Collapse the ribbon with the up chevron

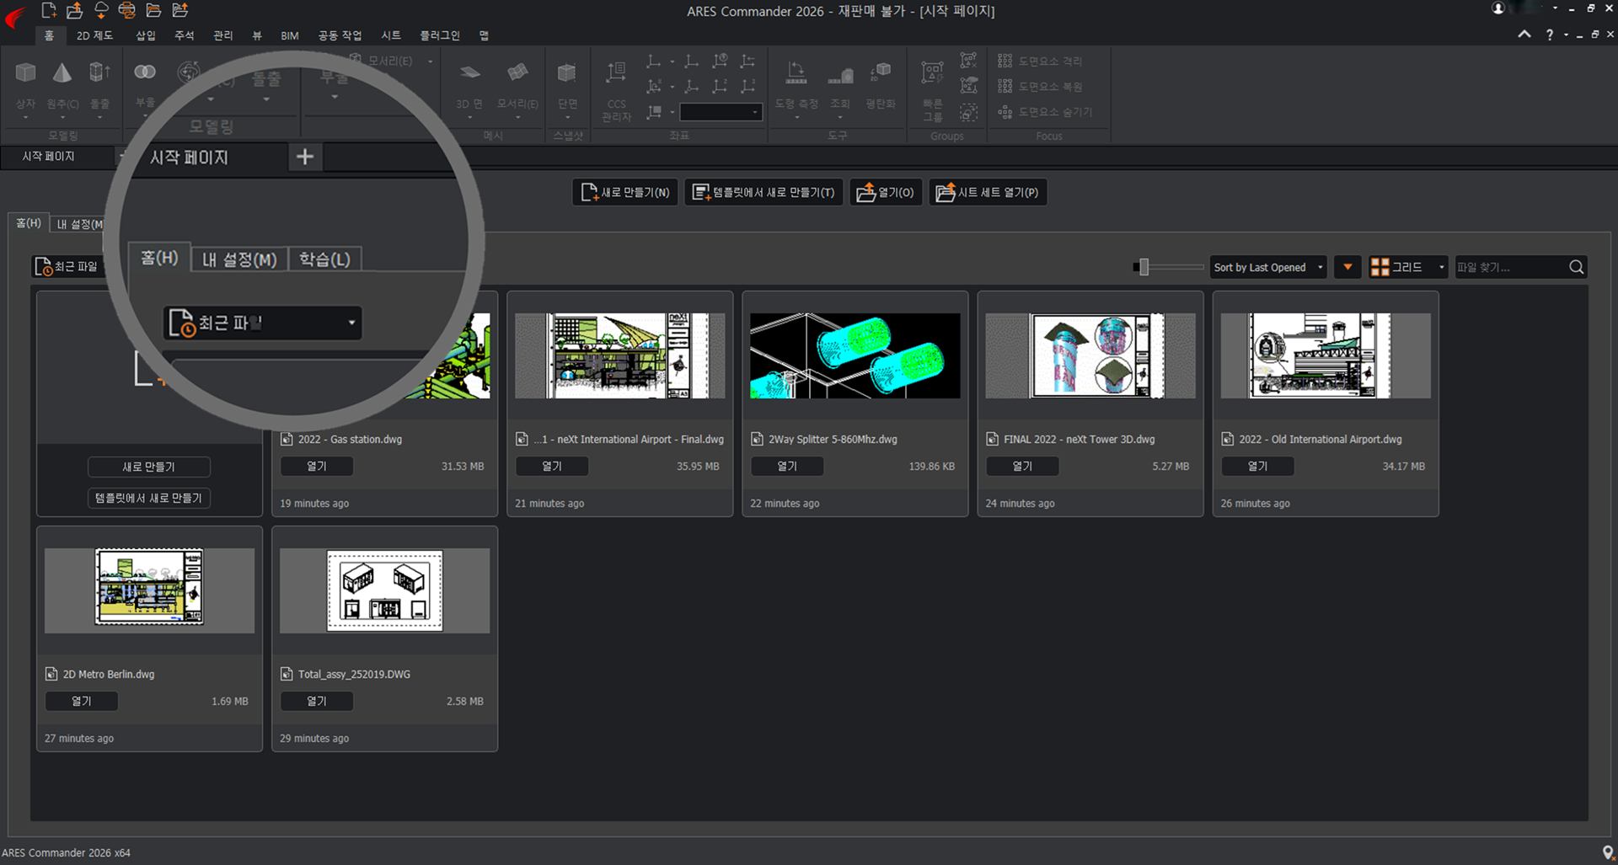pyautogui.click(x=1524, y=35)
